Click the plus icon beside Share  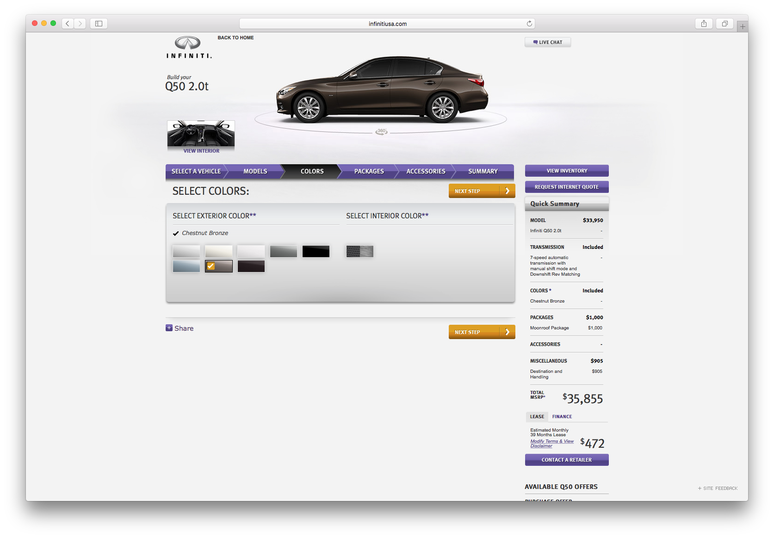169,328
